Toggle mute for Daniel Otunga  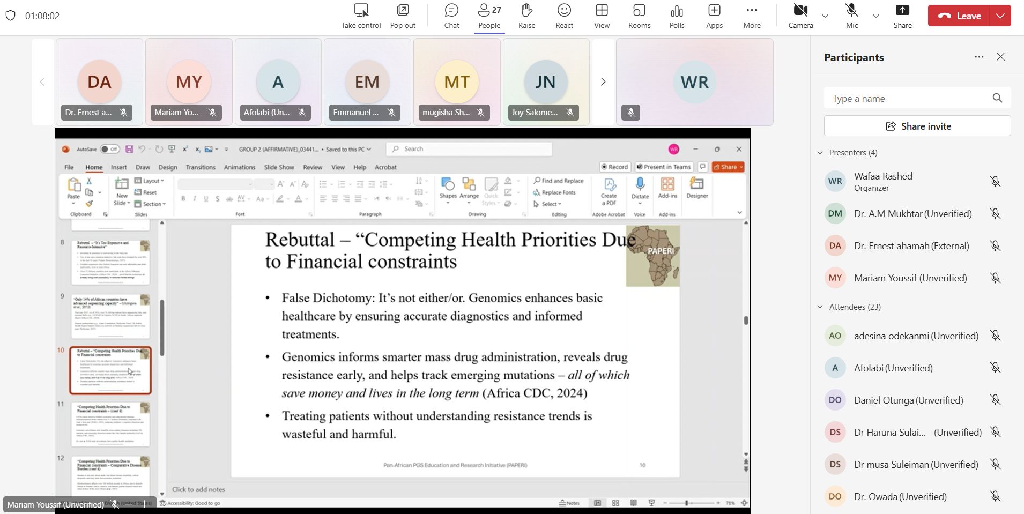click(x=995, y=400)
